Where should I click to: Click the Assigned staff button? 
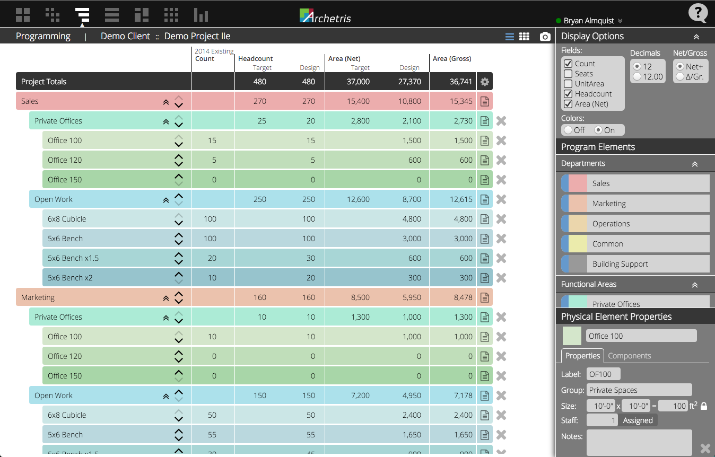(638, 420)
